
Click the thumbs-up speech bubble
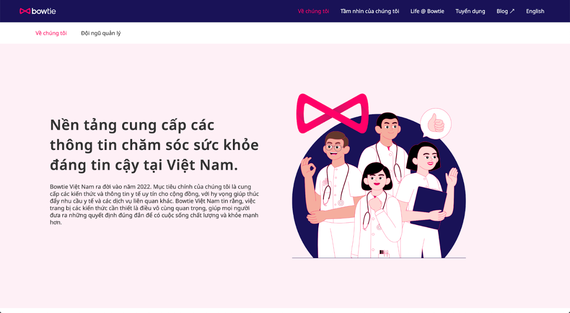pos(435,123)
